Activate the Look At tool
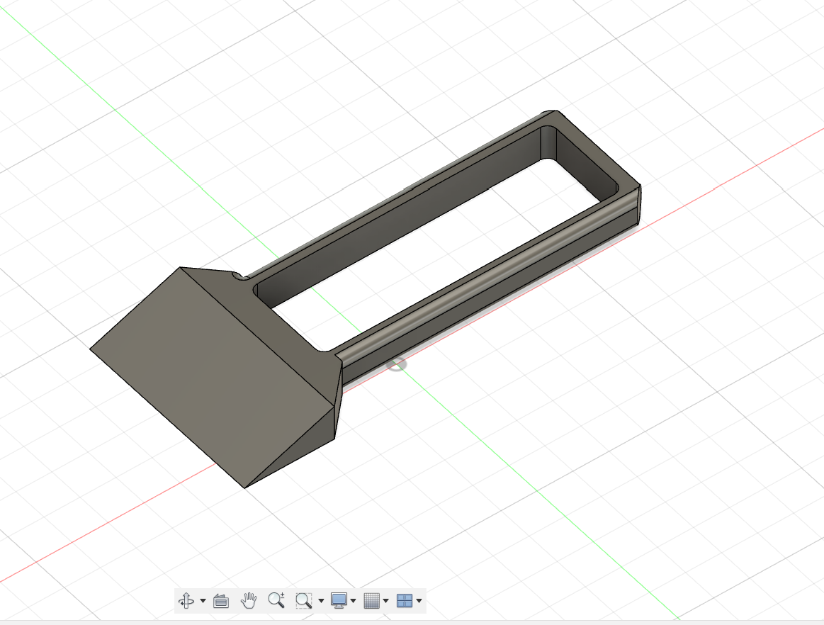This screenshot has width=824, height=625. click(221, 600)
